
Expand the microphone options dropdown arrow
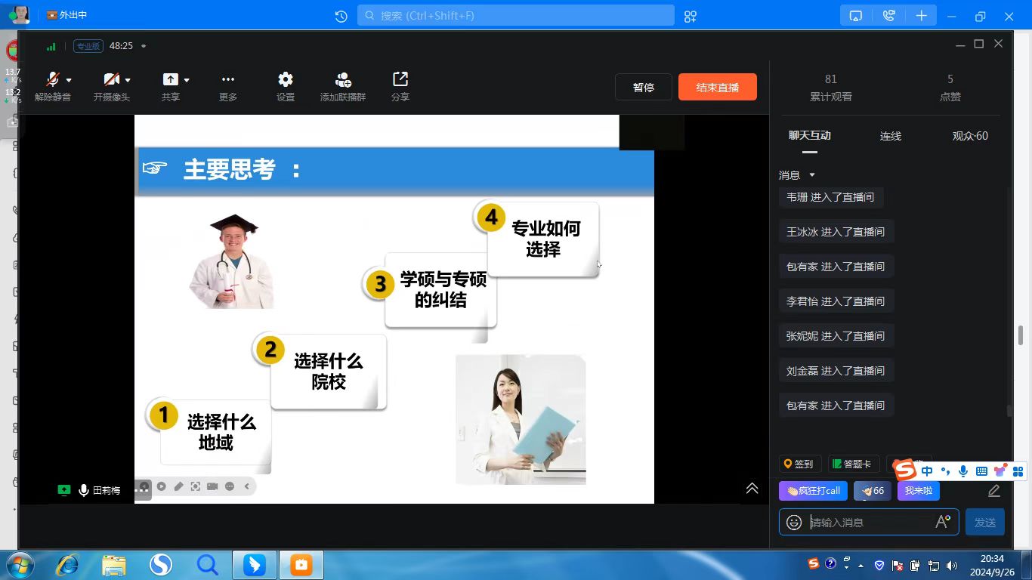tap(69, 80)
